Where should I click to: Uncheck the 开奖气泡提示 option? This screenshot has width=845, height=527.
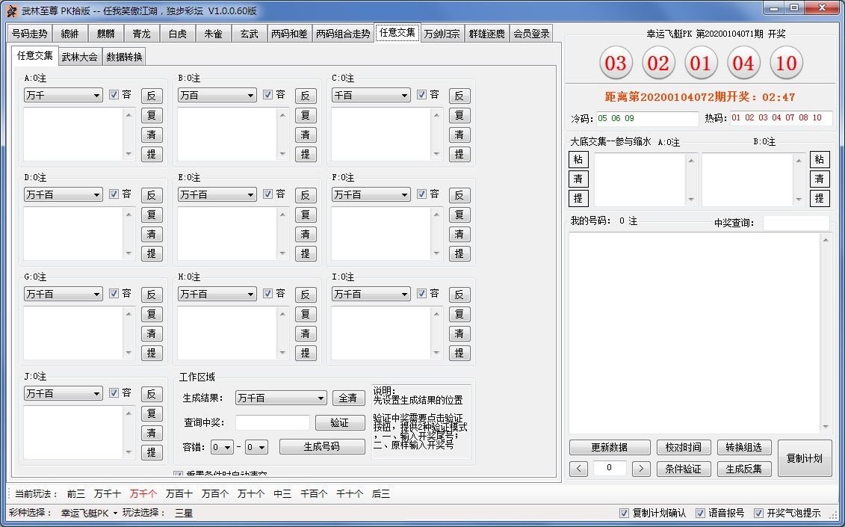(759, 514)
